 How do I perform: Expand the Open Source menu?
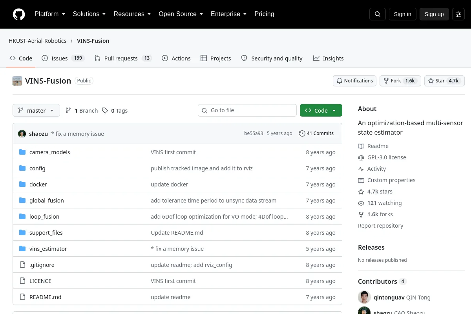coord(181,14)
